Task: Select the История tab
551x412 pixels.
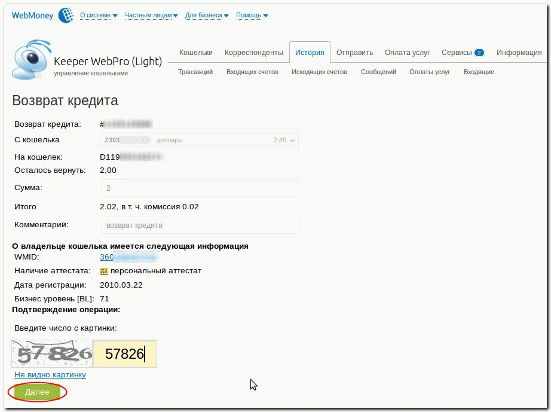Action: coord(310,53)
